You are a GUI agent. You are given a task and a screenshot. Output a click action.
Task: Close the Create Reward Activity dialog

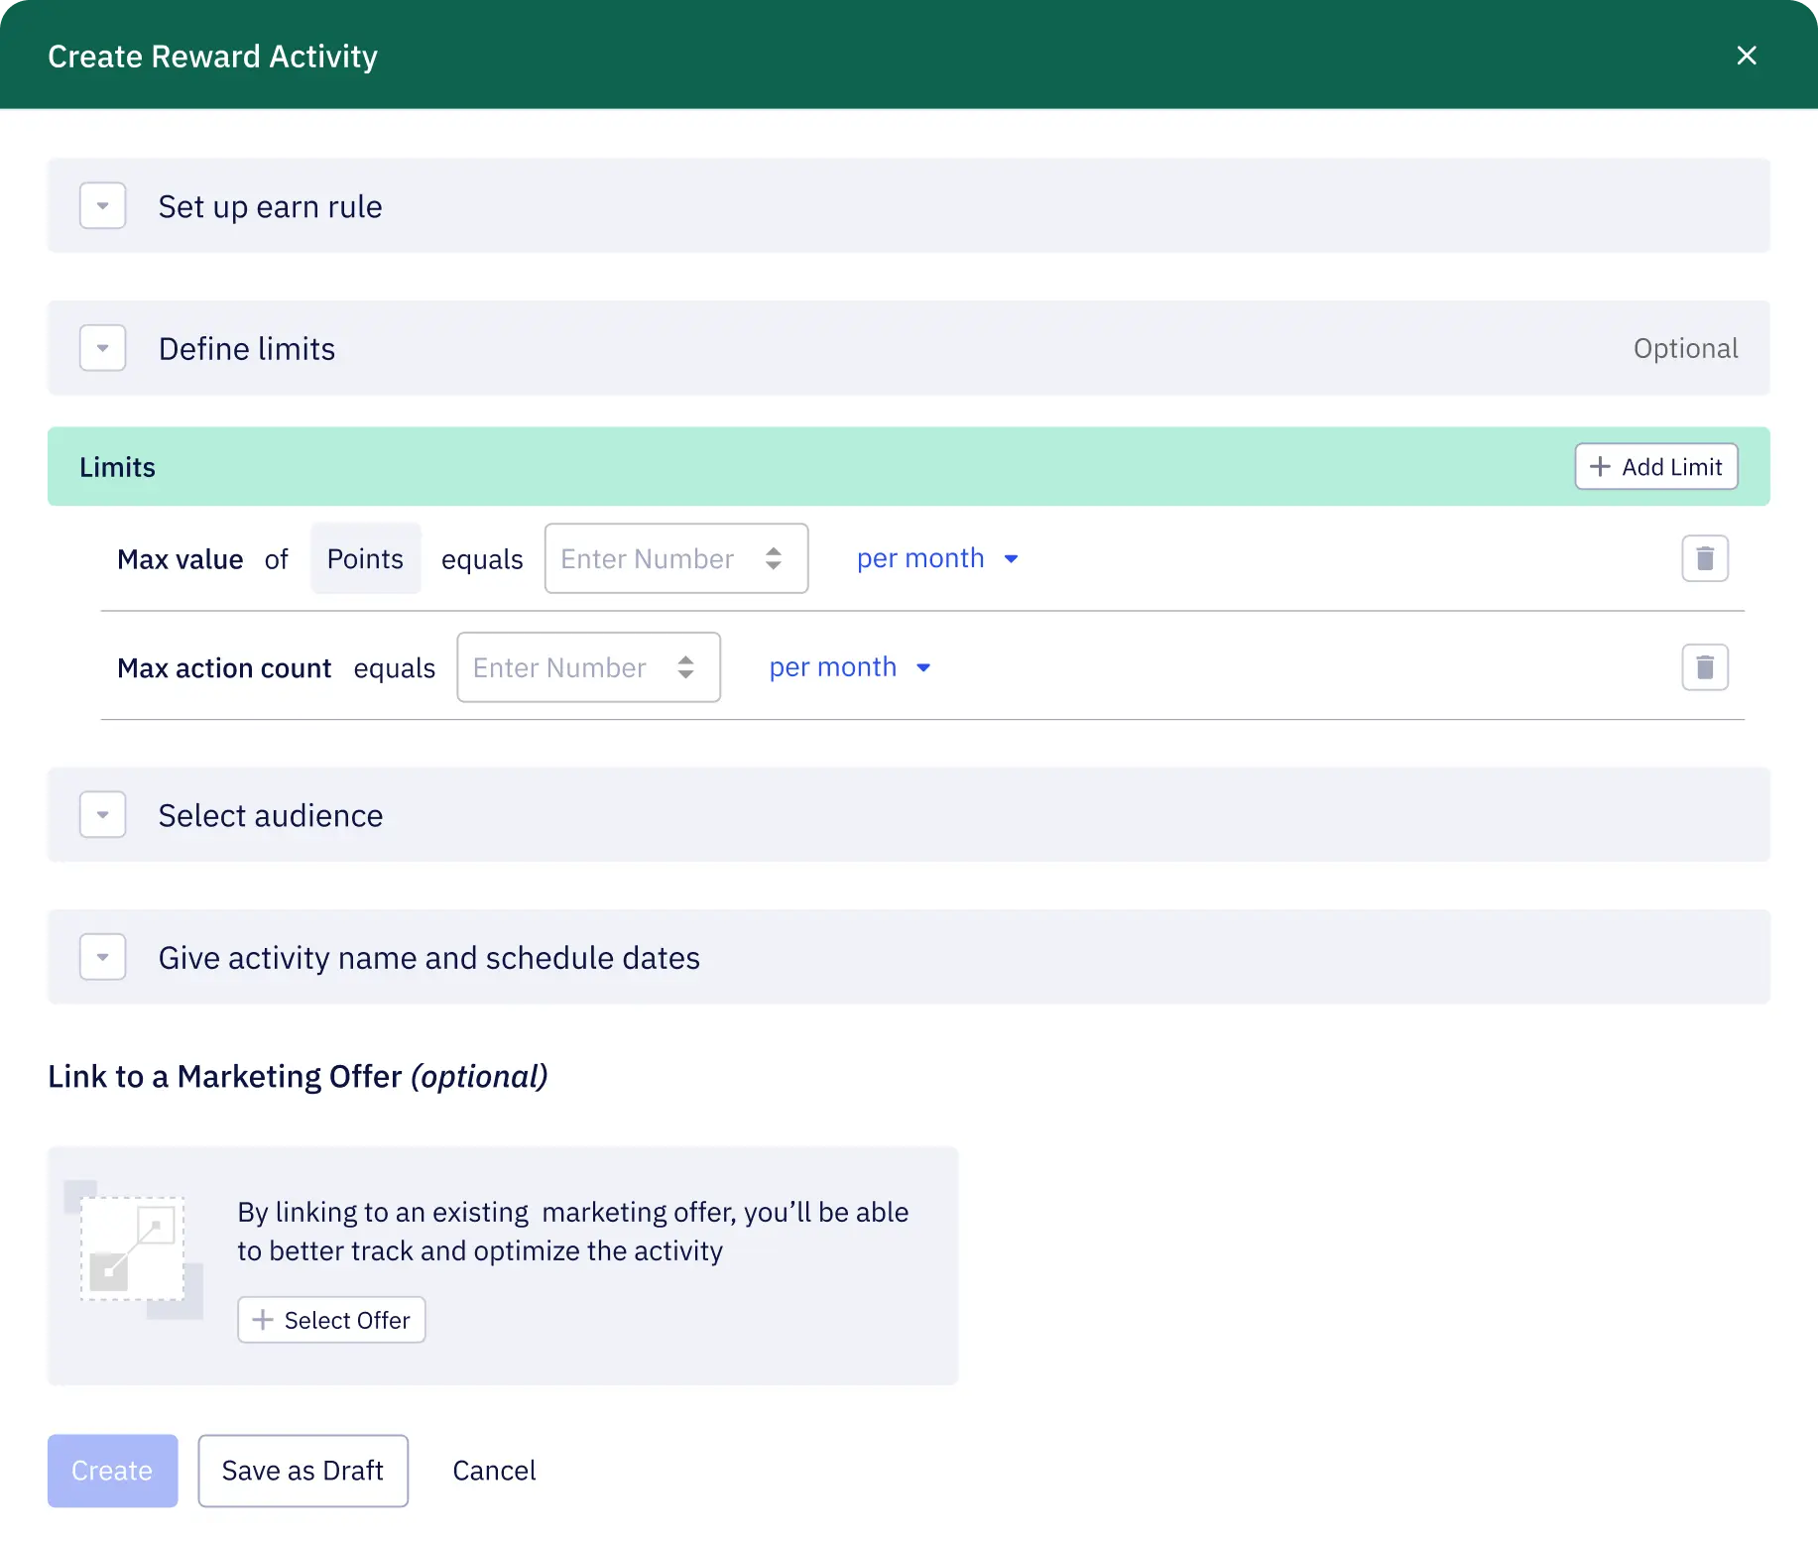pyautogui.click(x=1747, y=56)
